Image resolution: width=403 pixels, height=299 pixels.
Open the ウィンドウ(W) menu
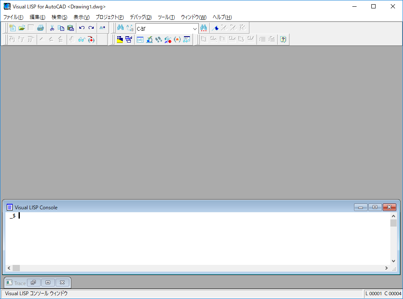click(x=194, y=17)
